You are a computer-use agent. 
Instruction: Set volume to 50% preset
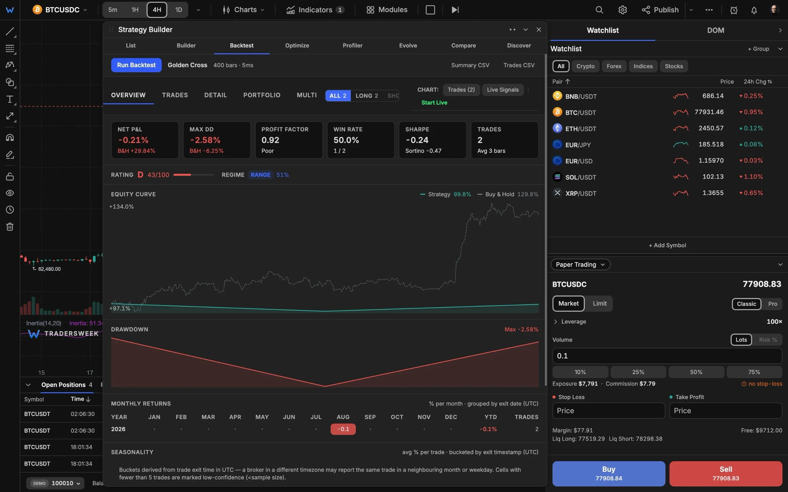(696, 372)
